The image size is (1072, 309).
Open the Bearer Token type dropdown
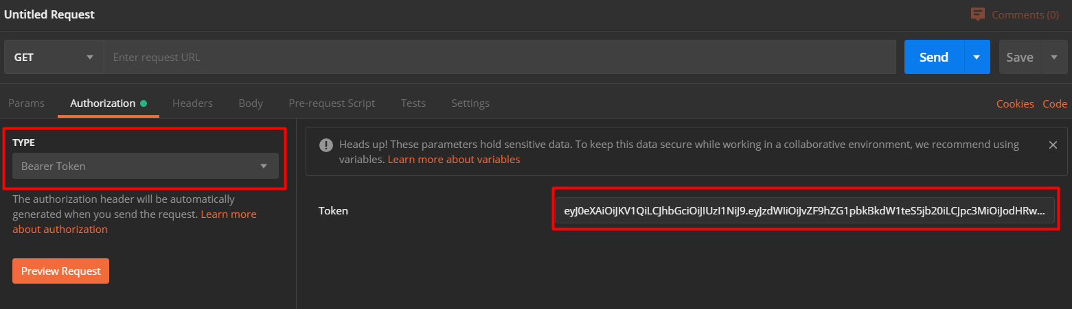(146, 166)
